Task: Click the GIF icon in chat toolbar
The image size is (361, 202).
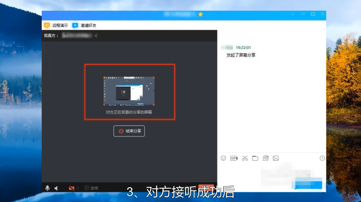Action: click(x=234, y=158)
